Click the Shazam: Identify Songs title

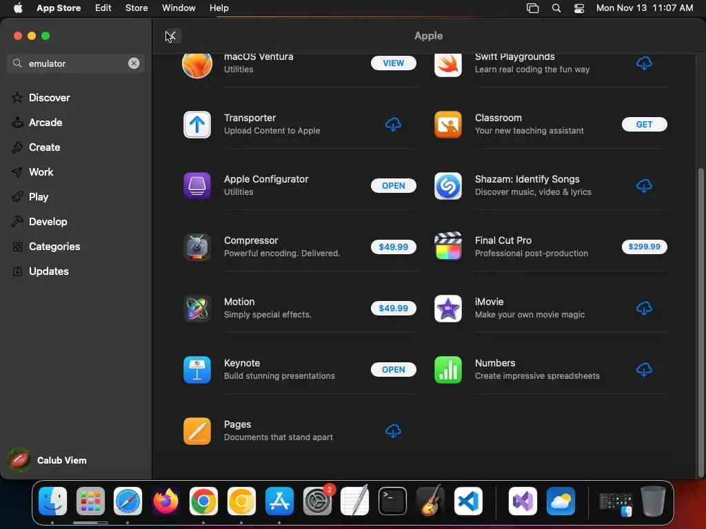point(527,179)
